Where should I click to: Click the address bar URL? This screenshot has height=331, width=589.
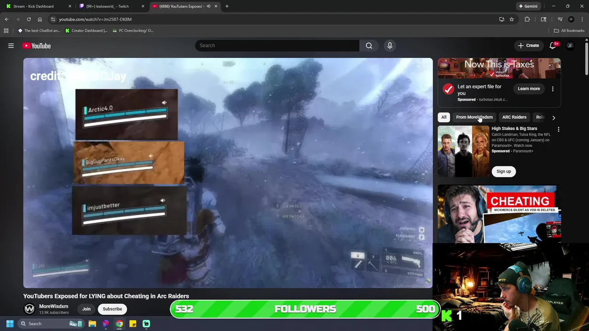pyautogui.click(x=95, y=19)
